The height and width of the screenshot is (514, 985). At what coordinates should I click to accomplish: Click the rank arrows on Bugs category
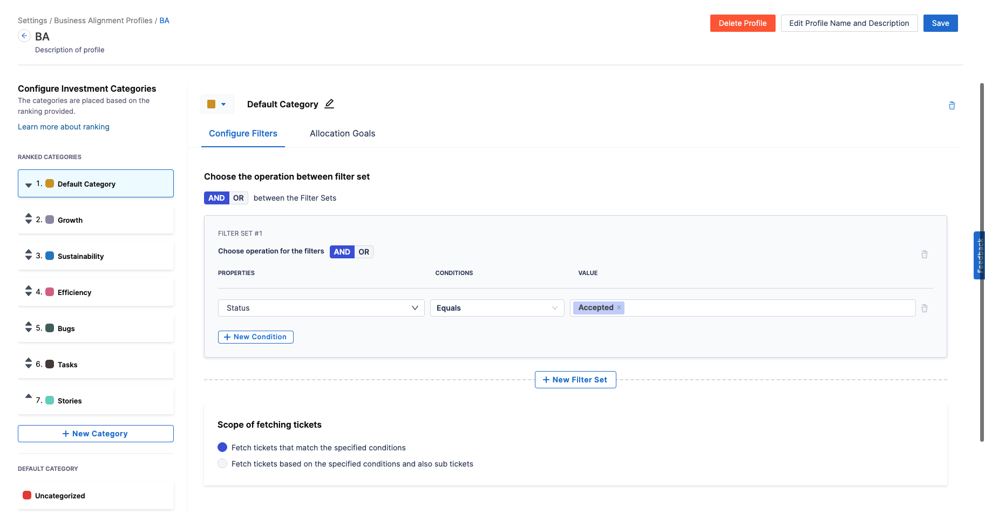pos(29,327)
